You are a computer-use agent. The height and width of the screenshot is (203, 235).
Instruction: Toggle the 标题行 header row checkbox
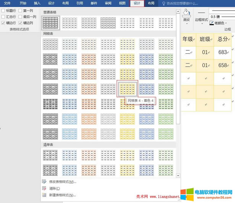click(3, 11)
